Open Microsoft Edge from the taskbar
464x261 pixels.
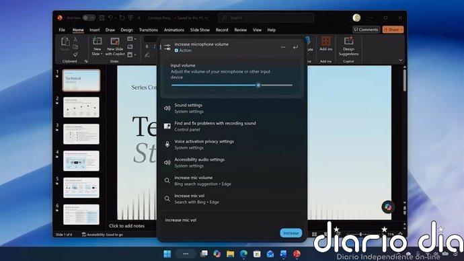[x=243, y=254]
